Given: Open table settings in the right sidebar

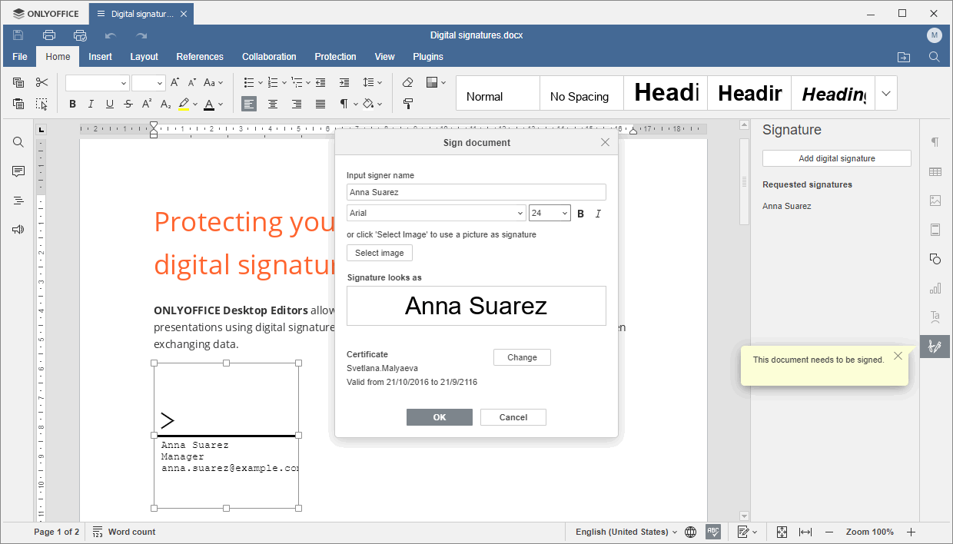Looking at the screenshot, I should (x=935, y=171).
